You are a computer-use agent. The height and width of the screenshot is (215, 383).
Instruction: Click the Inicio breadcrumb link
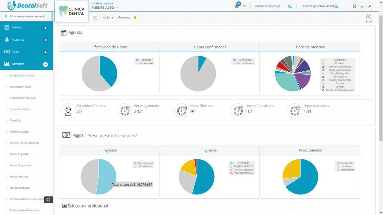pyautogui.click(x=106, y=18)
